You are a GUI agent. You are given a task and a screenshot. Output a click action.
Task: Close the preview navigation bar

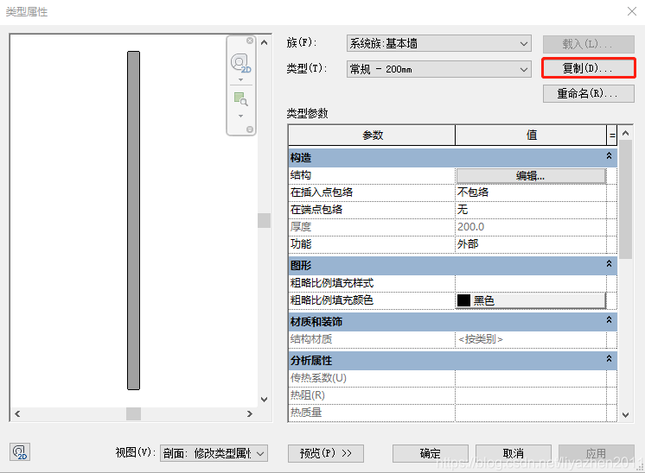[x=250, y=41]
